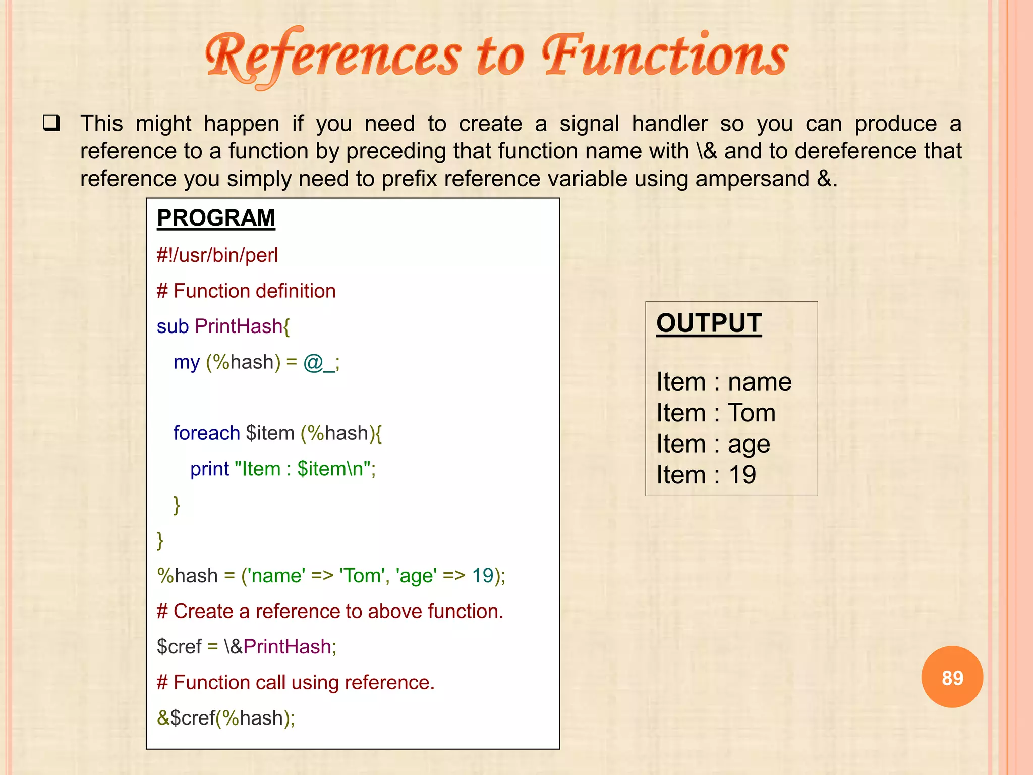The height and width of the screenshot is (775, 1033).
Task: Click the paragraph line 'reference you simply need to prefix'
Action: [x=458, y=179]
